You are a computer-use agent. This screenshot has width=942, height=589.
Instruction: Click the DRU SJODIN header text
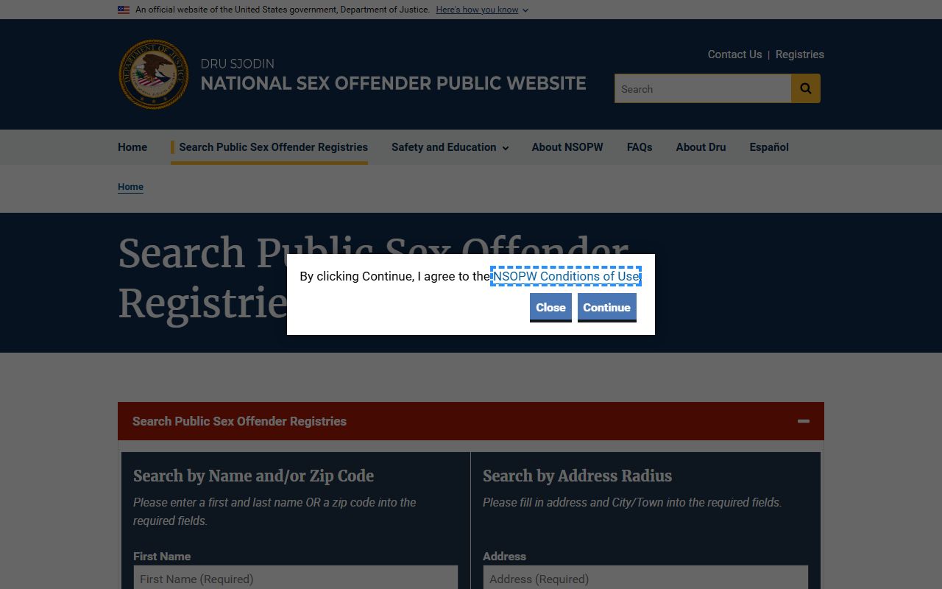pos(237,64)
